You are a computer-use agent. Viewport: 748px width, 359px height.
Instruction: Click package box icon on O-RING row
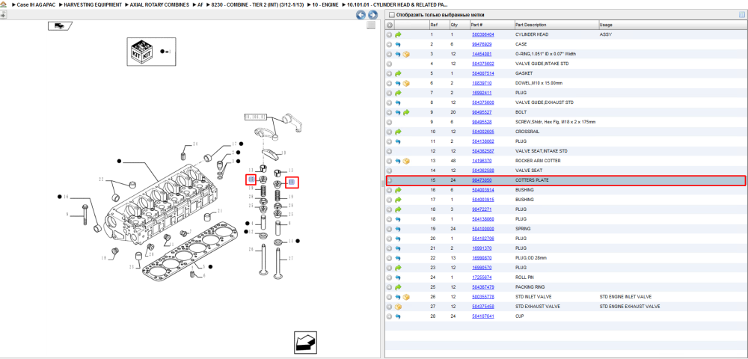click(x=406, y=54)
